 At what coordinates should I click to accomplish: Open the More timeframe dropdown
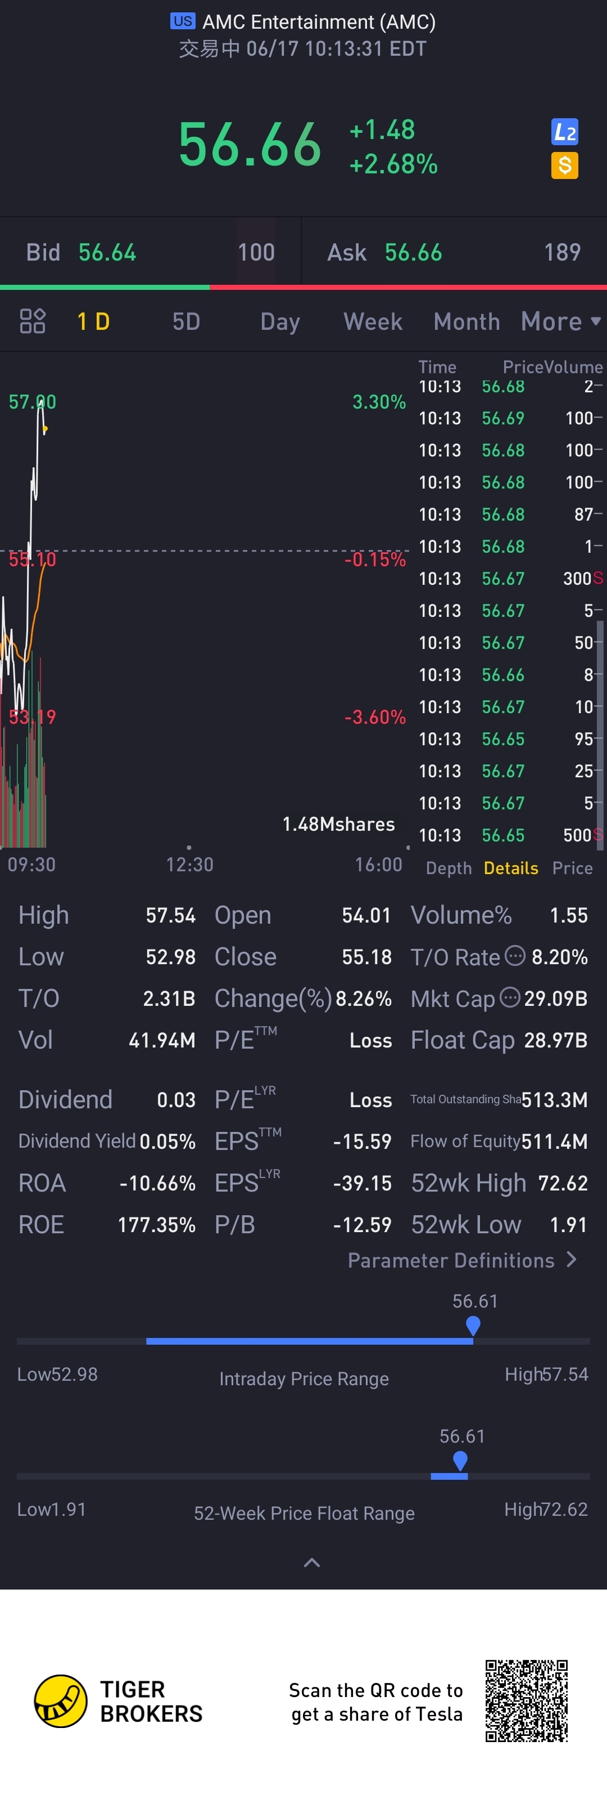[x=560, y=321]
